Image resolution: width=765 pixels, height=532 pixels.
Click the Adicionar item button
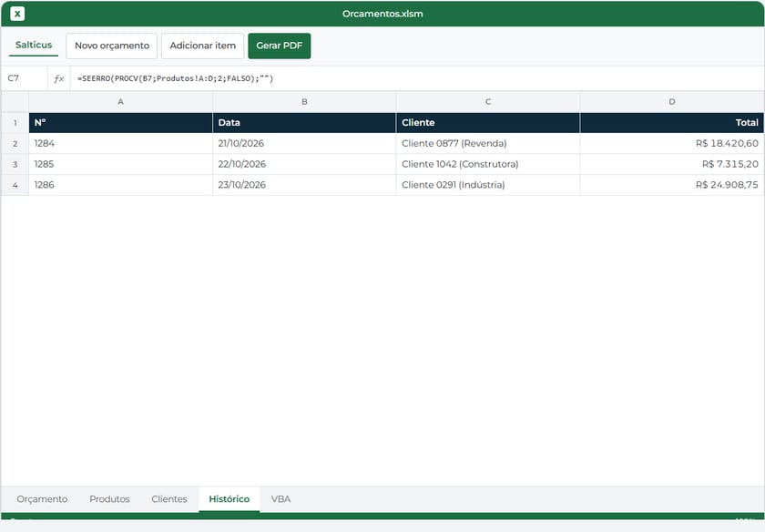[202, 46]
